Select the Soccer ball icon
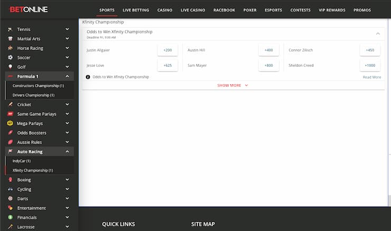391x231 pixels. [10, 57]
